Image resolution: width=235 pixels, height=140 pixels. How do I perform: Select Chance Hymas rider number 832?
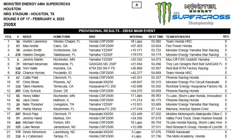coord(18,73)
